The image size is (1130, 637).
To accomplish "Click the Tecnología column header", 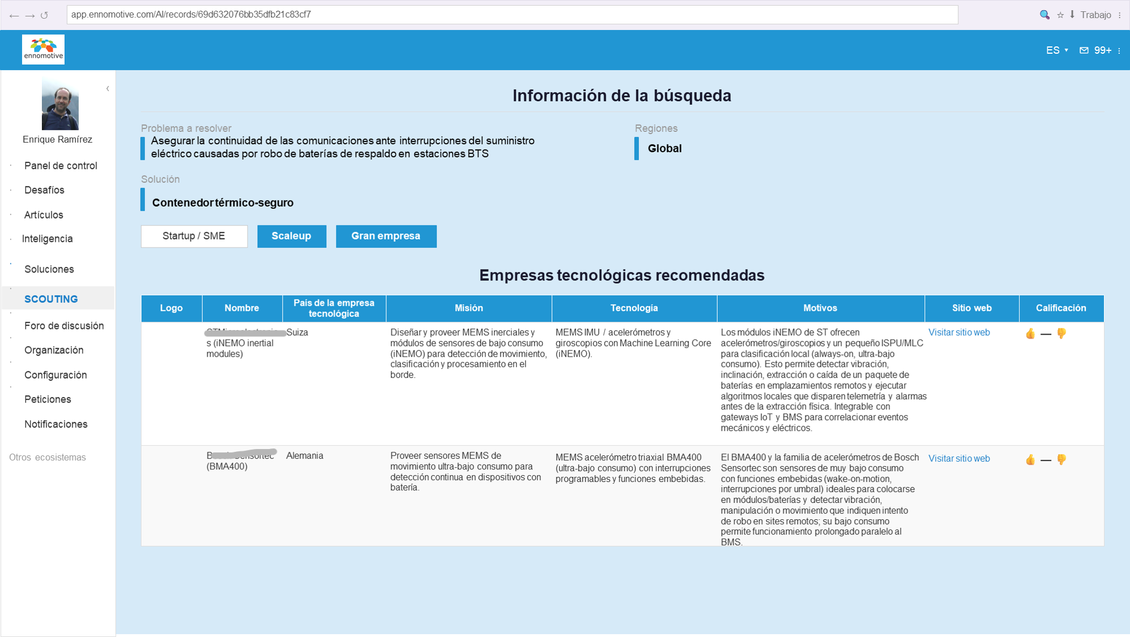I will [634, 308].
